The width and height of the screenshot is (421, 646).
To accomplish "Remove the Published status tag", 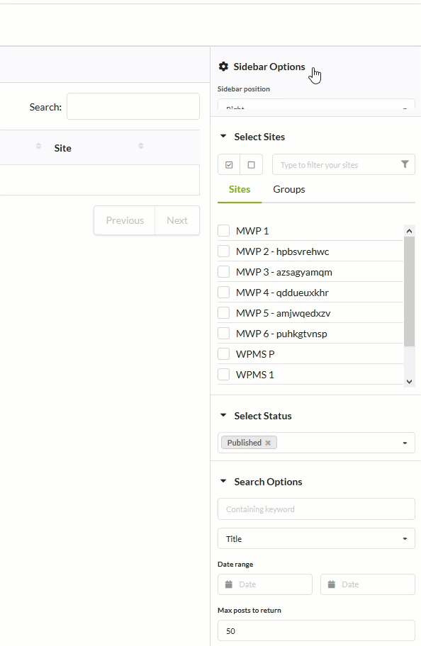I will click(267, 442).
